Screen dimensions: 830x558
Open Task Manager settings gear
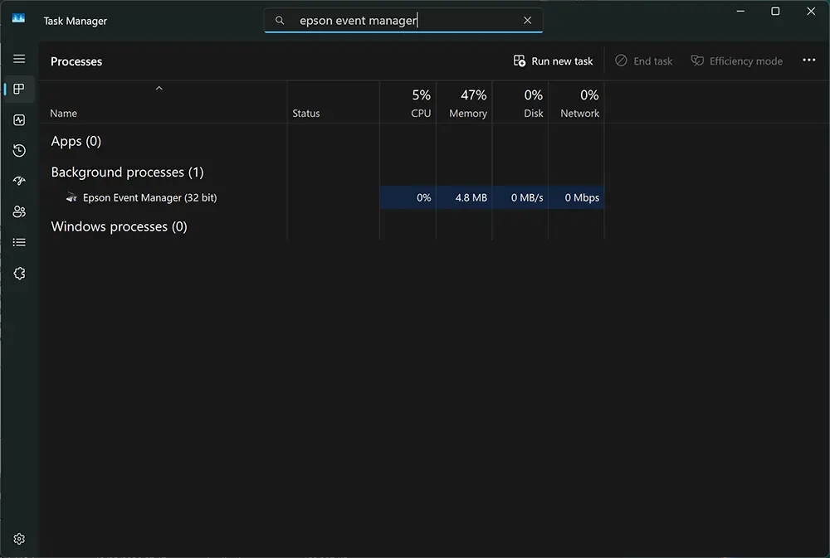[x=19, y=538]
